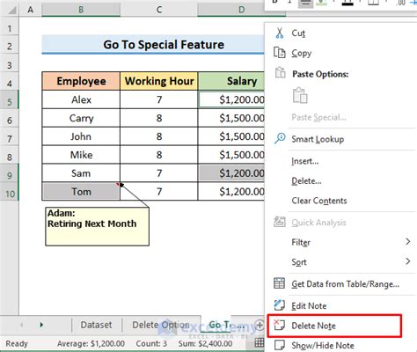Click the Normal view grid icon in status bar
Viewport: 417px width, 352px height.
pyautogui.click(x=260, y=342)
